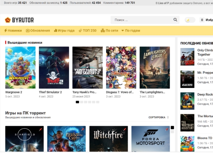This screenshot has width=213, height=153.
Task: Click the lightning icon beside Новинки
Action: [5, 30]
